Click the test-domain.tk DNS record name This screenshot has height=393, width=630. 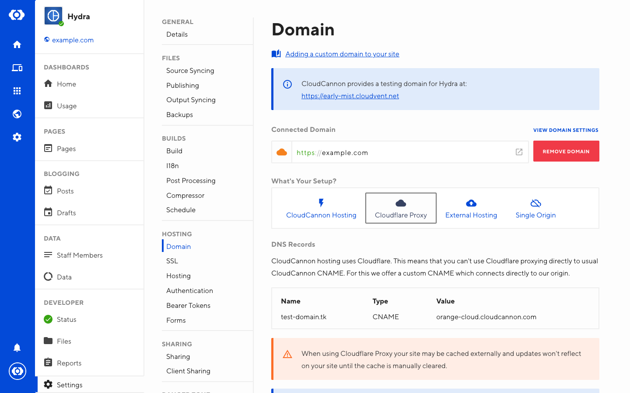click(x=304, y=317)
